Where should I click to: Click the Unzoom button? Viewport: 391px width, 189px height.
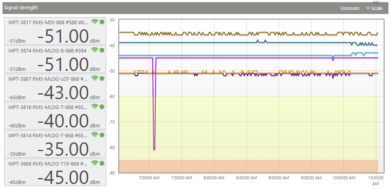click(350, 8)
